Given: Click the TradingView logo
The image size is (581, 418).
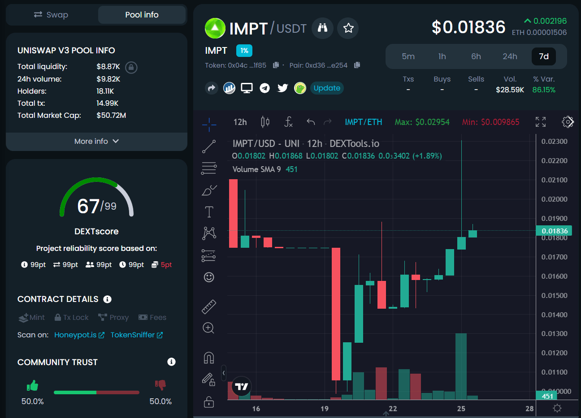Looking at the screenshot, I should click(241, 387).
